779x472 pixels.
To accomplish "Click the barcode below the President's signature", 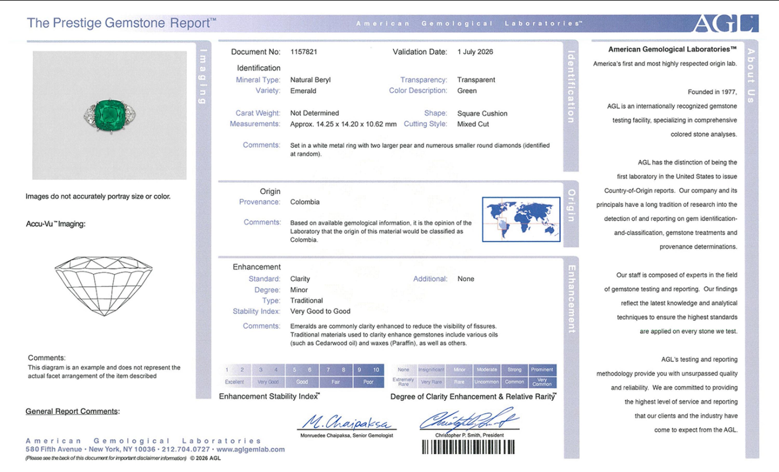I will (468, 447).
